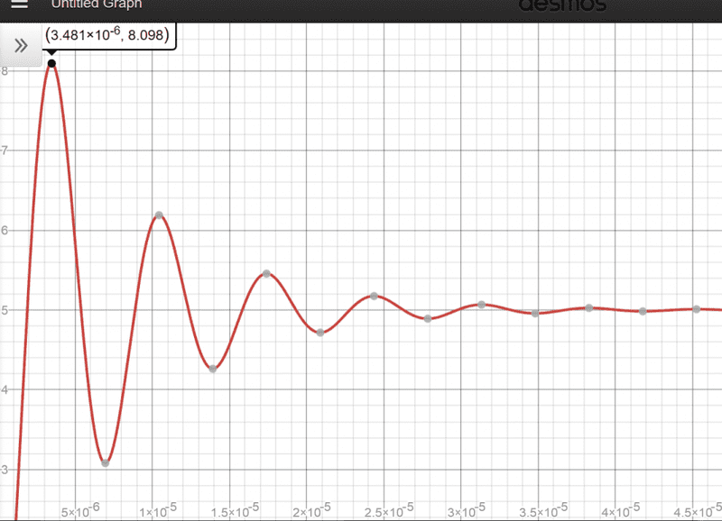Image resolution: width=722 pixels, height=521 pixels.
Task: Select gray maximum between 3.5×10^-5 and 4×10^-5
Action: click(x=589, y=307)
